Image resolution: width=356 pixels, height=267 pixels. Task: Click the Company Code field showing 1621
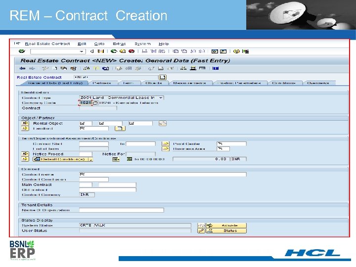tap(86, 103)
